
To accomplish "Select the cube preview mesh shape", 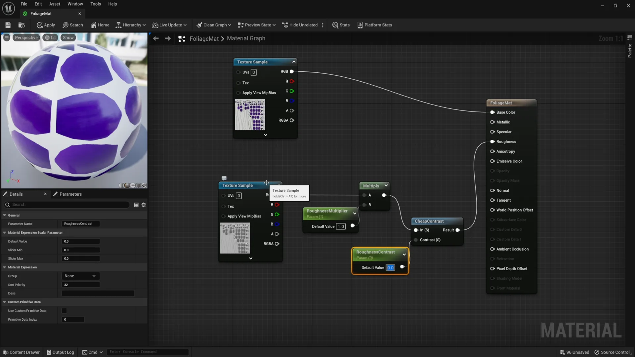I will point(138,185).
